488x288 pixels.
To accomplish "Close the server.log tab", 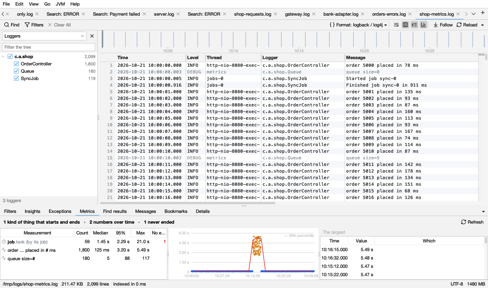I will coord(178,14).
